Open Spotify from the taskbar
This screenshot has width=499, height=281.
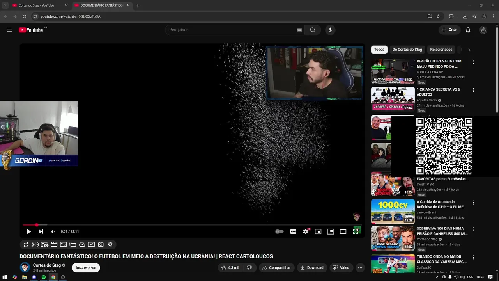44,277
